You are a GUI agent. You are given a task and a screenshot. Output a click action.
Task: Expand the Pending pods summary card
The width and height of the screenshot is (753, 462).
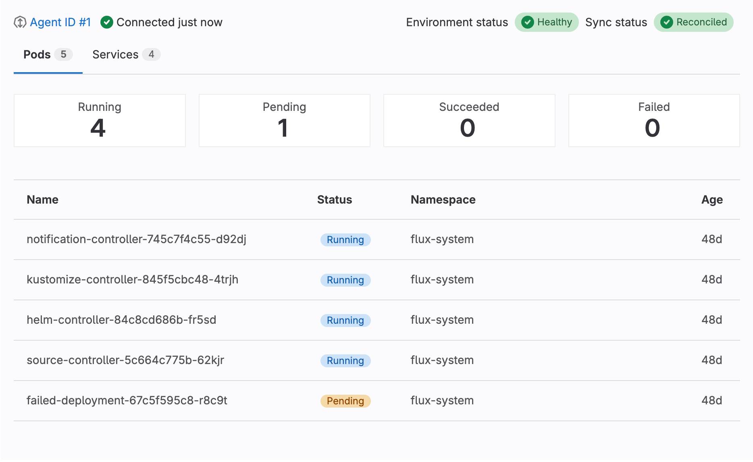point(284,120)
